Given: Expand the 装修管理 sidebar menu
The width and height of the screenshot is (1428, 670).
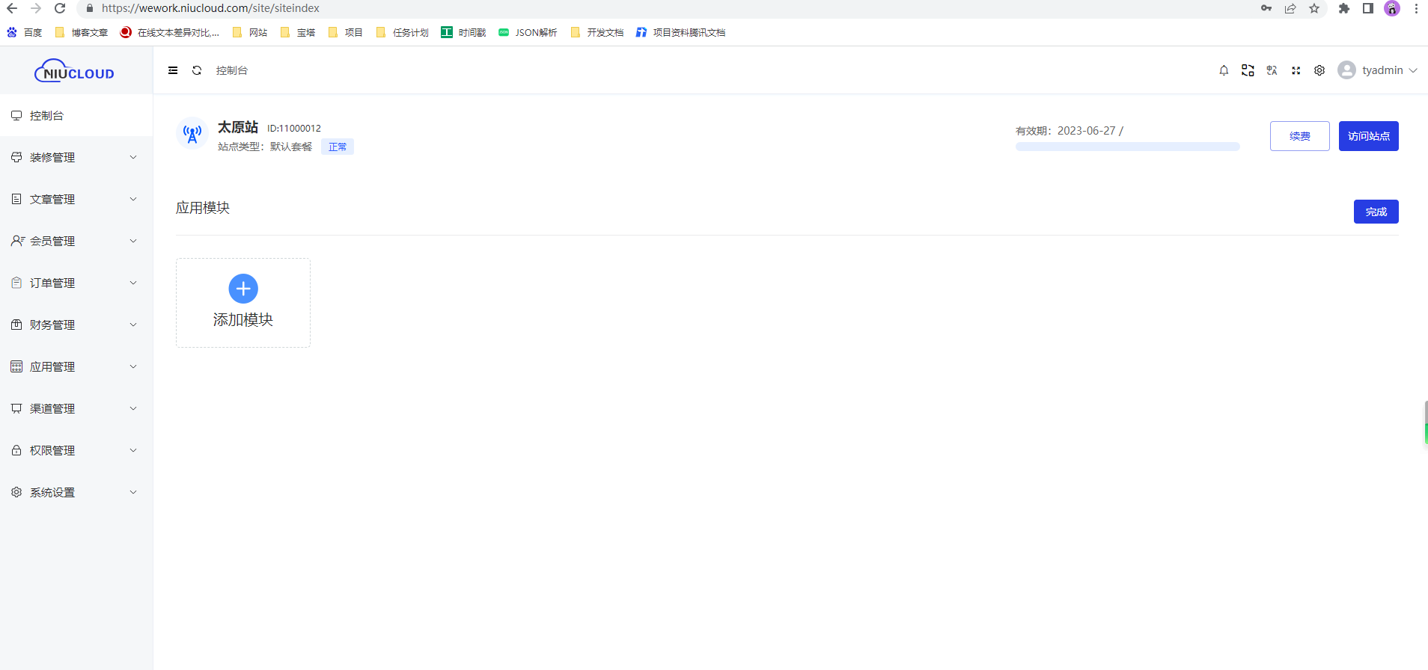Looking at the screenshot, I should [x=75, y=158].
